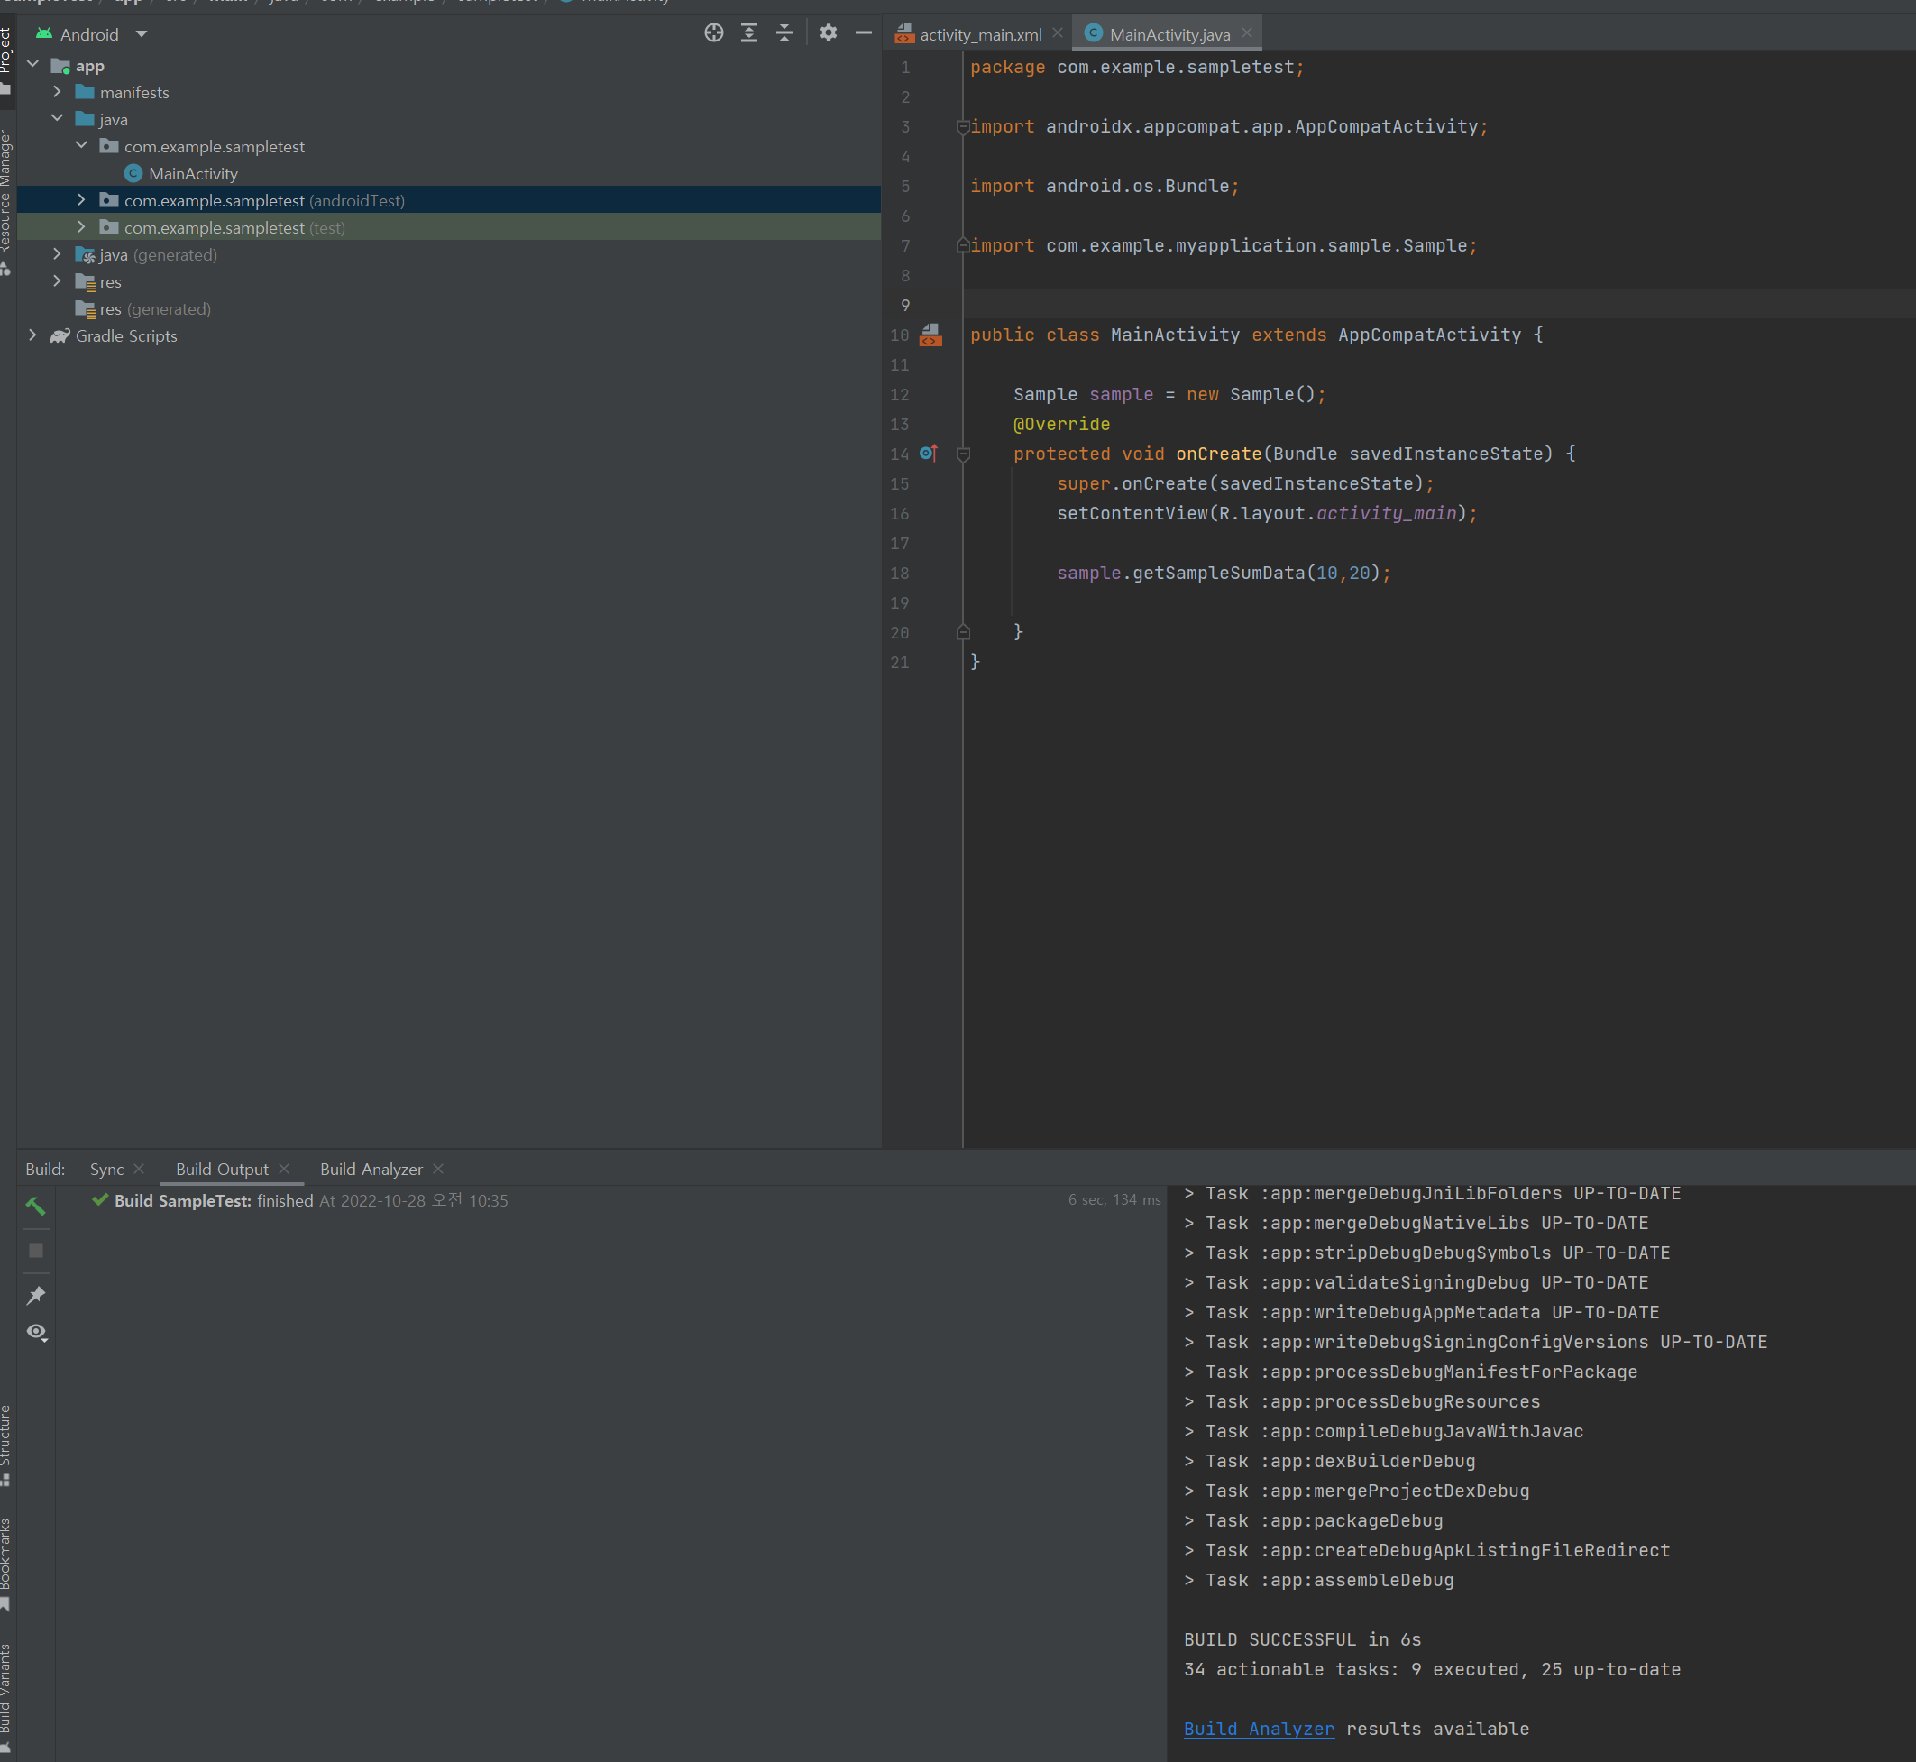Screen dimensions: 1916x1762
Task: Toggle fold marker on import line 3
Action: [963, 127]
